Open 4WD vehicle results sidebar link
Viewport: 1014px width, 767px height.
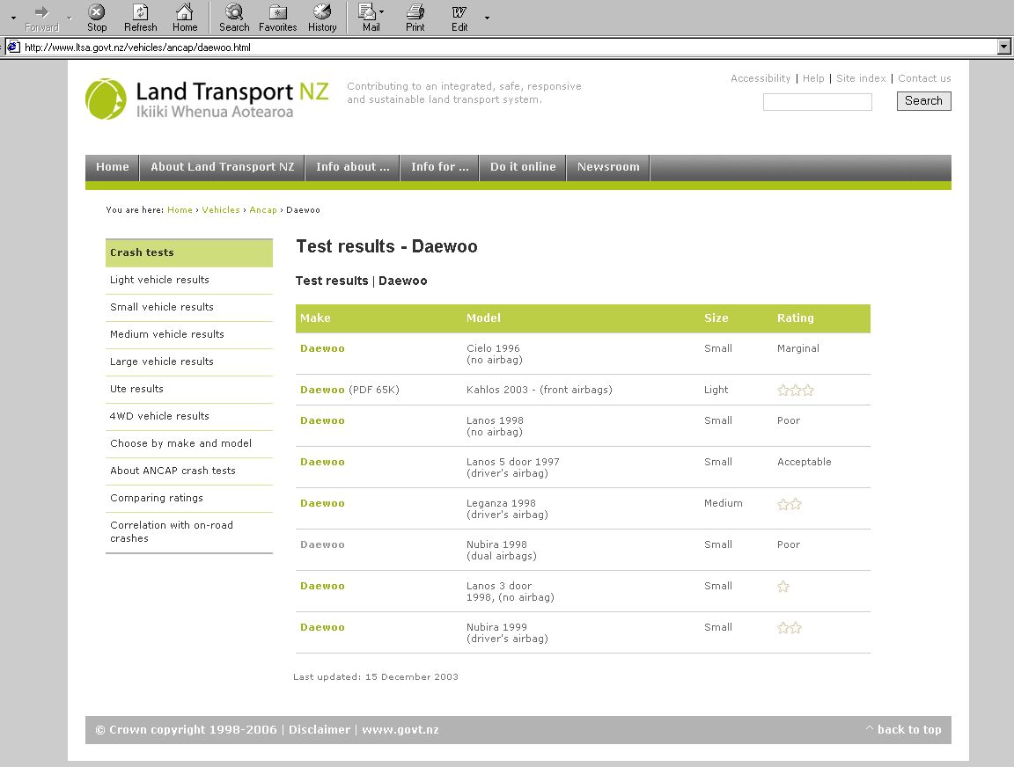[159, 416]
